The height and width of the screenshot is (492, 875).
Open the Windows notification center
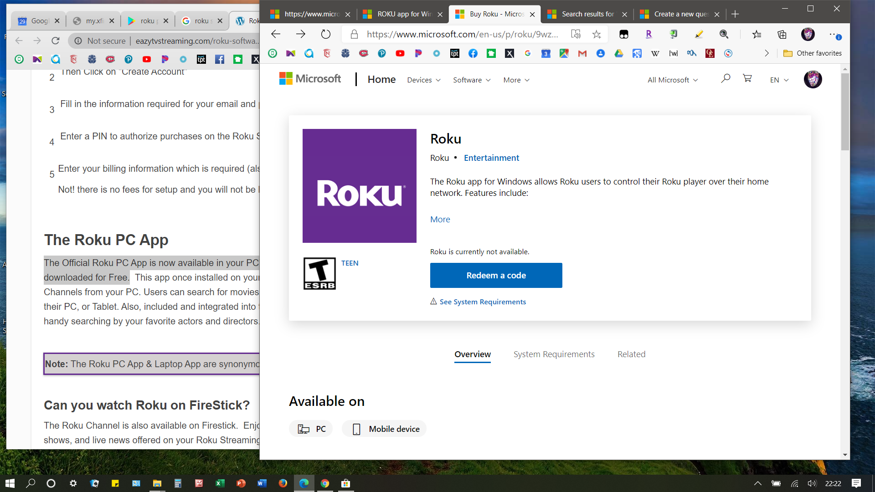856,483
